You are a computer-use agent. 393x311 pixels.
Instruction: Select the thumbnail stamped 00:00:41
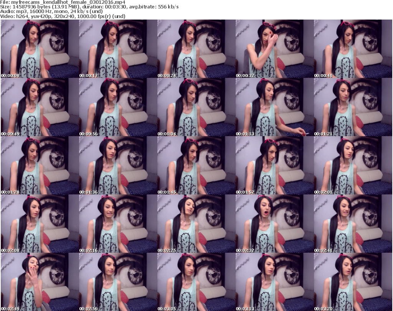click(353, 49)
